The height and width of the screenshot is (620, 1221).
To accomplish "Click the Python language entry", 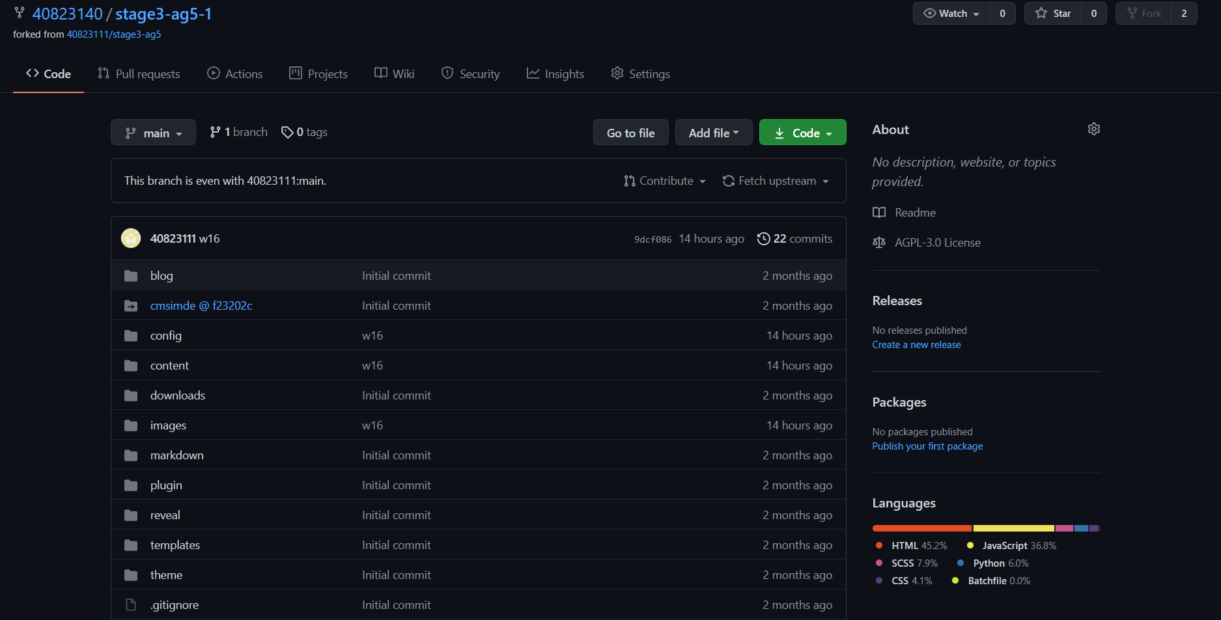I will point(992,563).
